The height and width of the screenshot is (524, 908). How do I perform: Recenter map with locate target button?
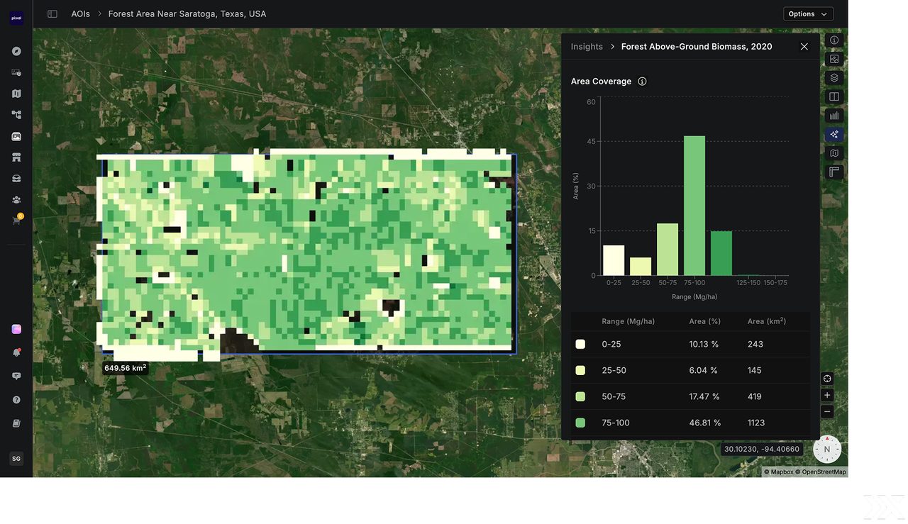click(x=827, y=379)
